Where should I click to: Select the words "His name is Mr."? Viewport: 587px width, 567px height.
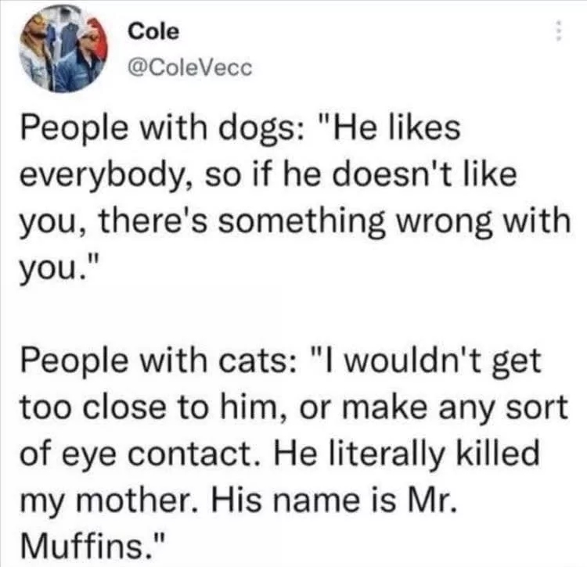click(x=333, y=500)
